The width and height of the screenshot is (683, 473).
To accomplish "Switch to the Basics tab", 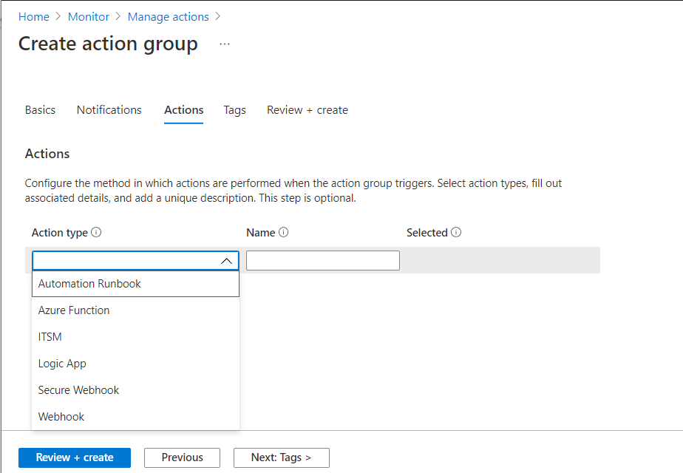I will pos(40,110).
